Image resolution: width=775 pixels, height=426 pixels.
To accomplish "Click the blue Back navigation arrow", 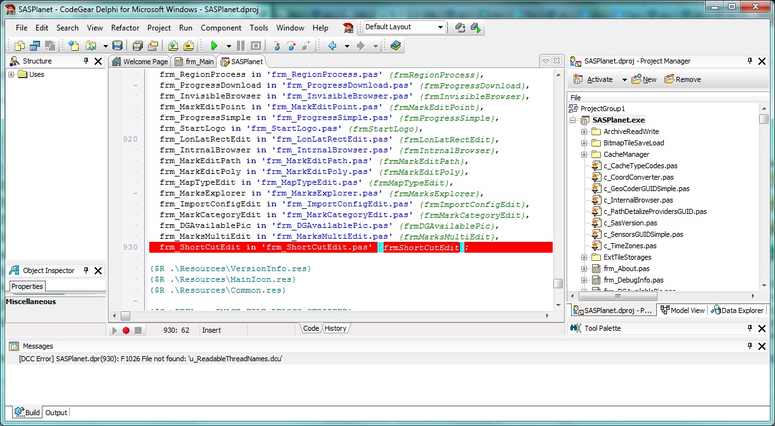I will [x=332, y=46].
